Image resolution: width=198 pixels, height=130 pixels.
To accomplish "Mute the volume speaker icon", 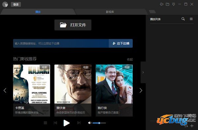I will (90, 123).
